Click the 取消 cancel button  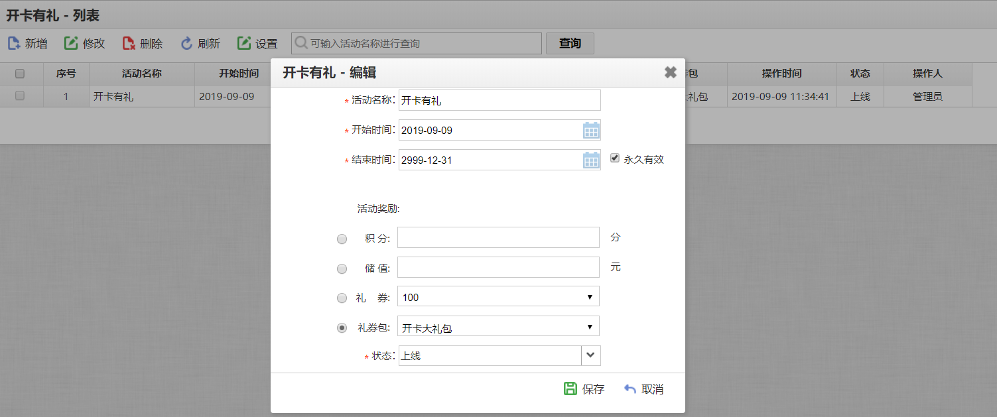point(643,389)
